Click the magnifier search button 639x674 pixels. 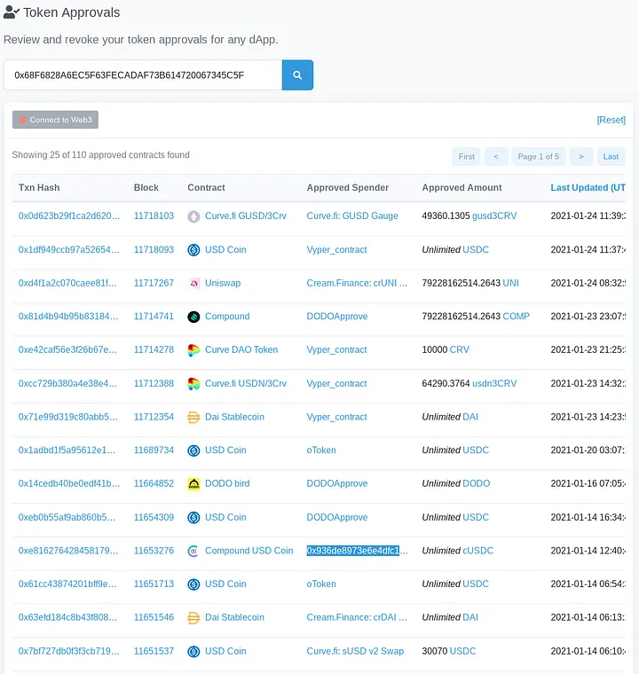[x=297, y=75]
